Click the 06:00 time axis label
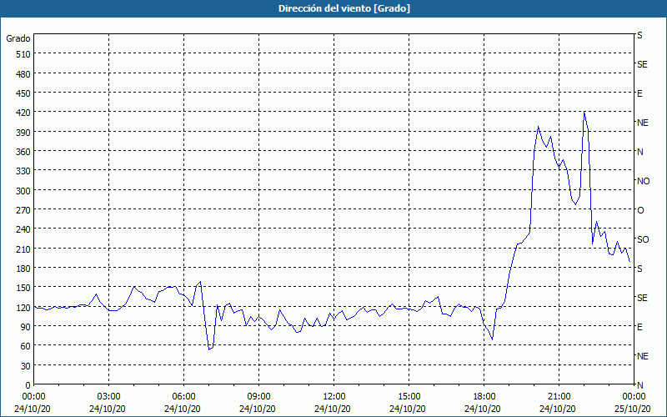667x417 pixels. 183,397
